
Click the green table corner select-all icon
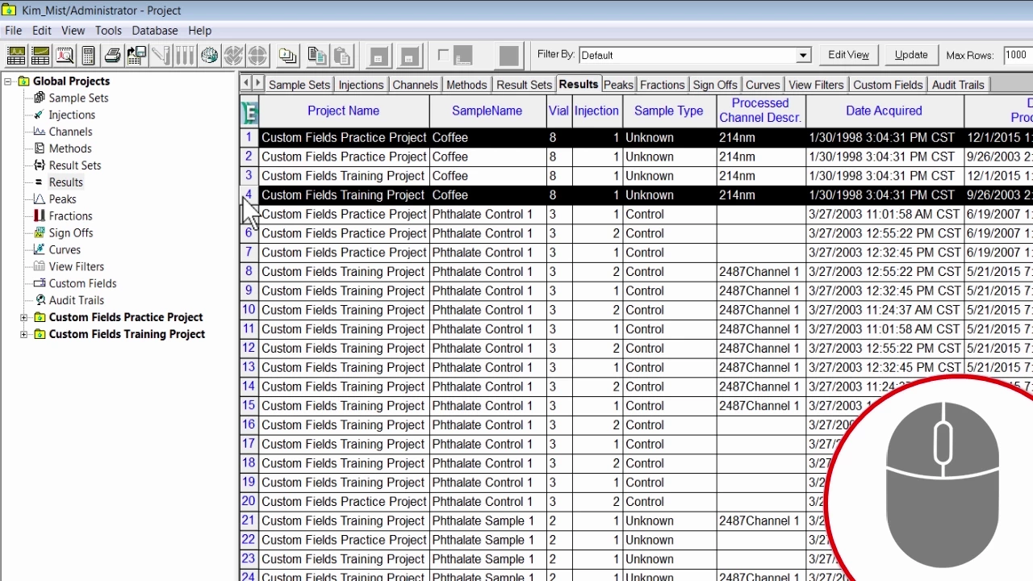(249, 111)
